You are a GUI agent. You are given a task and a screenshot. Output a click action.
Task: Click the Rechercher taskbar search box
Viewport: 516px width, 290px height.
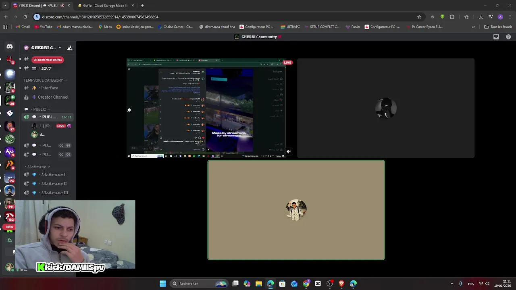tap(199, 284)
